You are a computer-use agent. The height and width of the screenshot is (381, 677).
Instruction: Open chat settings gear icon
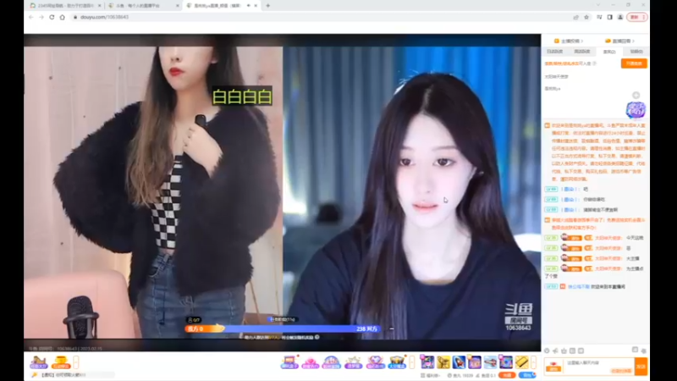click(x=644, y=351)
